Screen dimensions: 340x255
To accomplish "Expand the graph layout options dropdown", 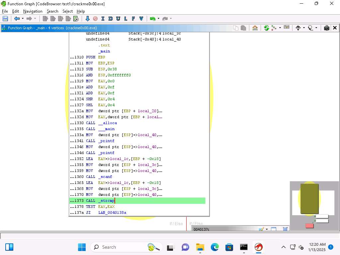I will 280,28.
